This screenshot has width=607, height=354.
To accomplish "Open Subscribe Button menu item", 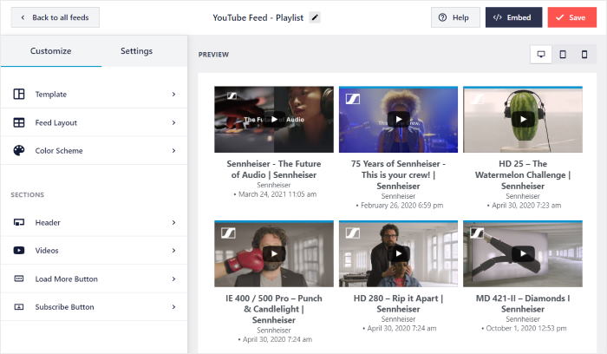I will coord(94,307).
